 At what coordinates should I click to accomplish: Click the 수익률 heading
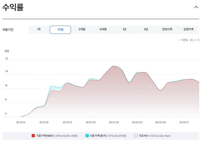point(13,7)
